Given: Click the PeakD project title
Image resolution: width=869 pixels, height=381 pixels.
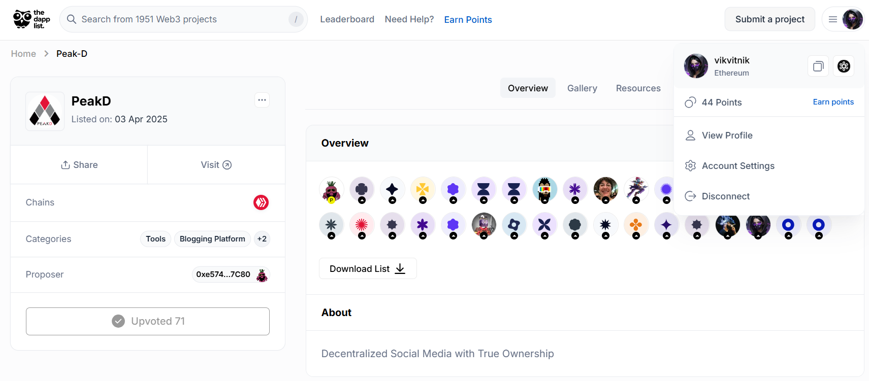Looking at the screenshot, I should pyautogui.click(x=91, y=101).
